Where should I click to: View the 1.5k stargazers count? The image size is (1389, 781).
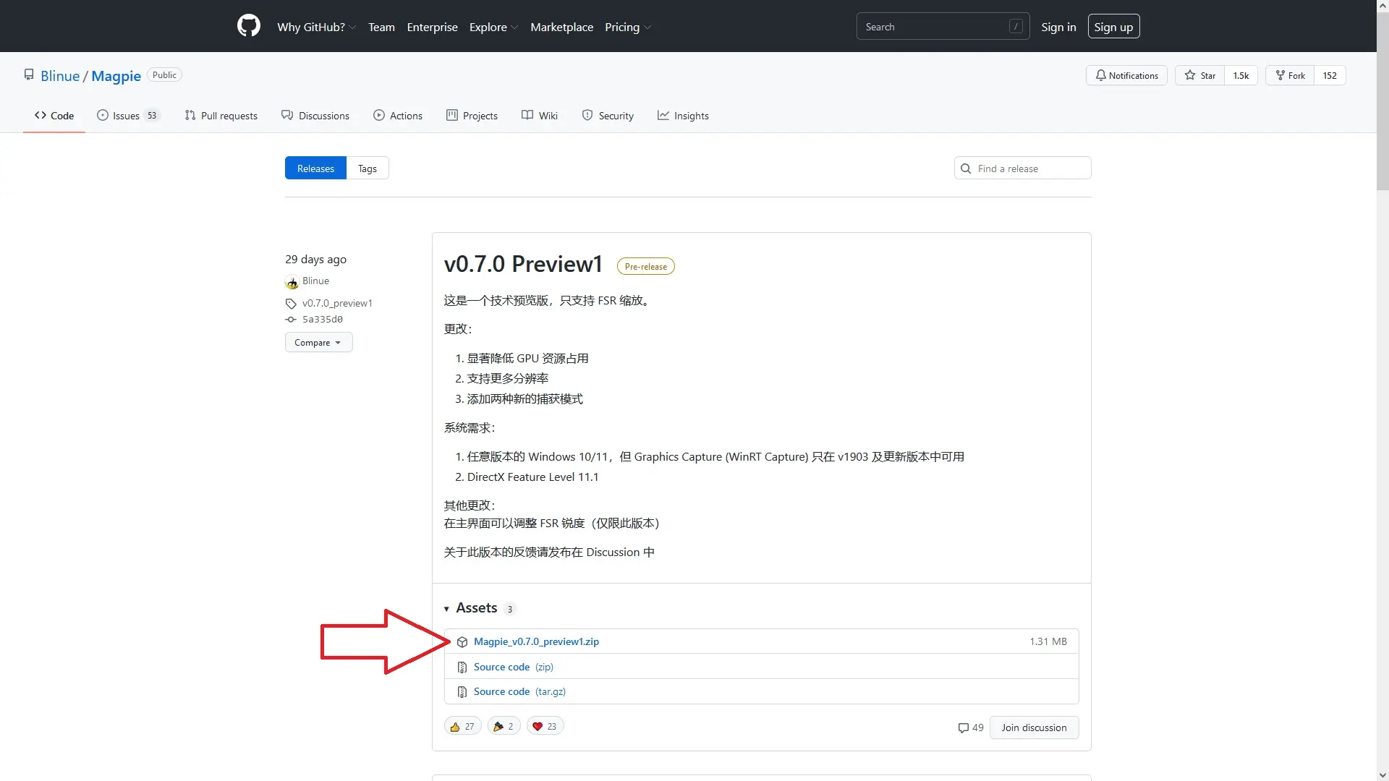(1241, 75)
